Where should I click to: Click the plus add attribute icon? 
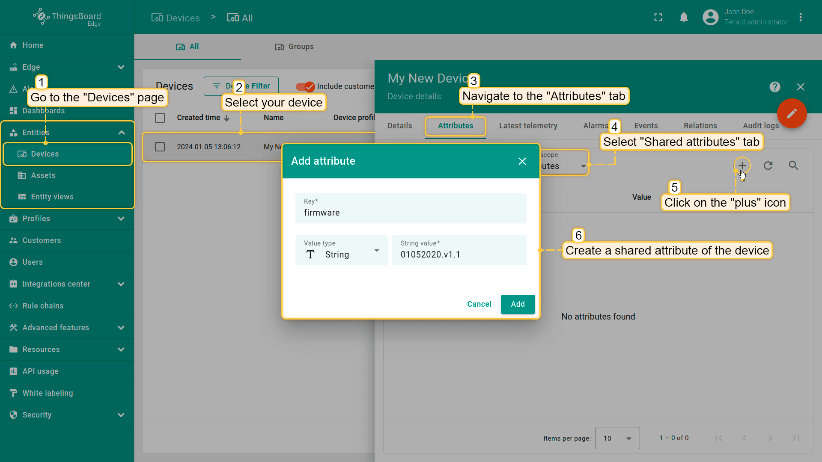coord(742,166)
